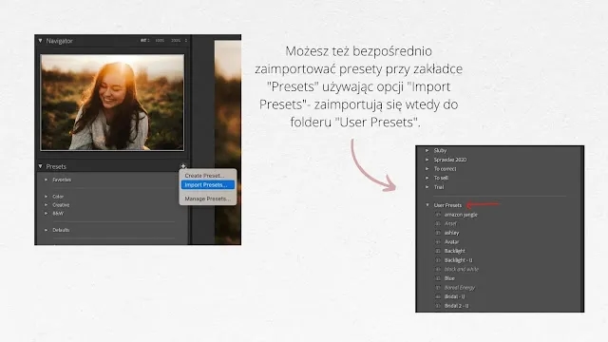Screen dimensions: 608x342
Task: Apply the ashley preset
Action: click(x=451, y=233)
